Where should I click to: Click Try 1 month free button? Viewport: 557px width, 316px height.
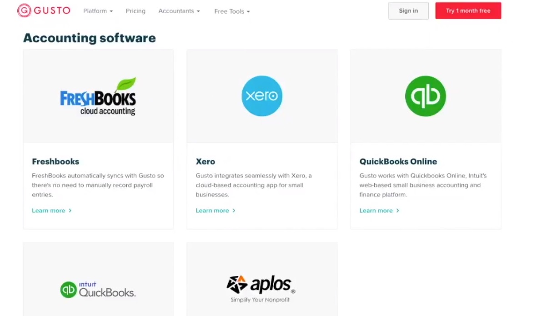point(468,11)
